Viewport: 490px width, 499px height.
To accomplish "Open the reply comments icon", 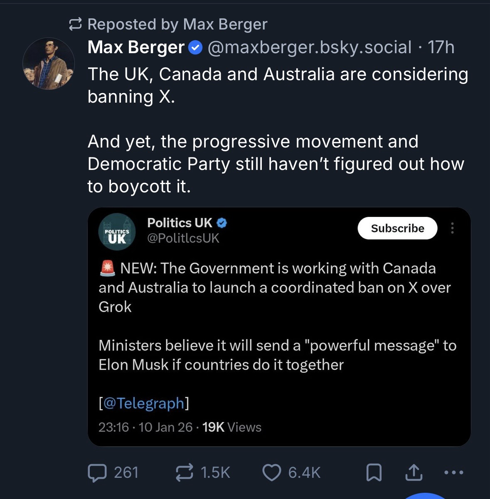I will coord(97,472).
